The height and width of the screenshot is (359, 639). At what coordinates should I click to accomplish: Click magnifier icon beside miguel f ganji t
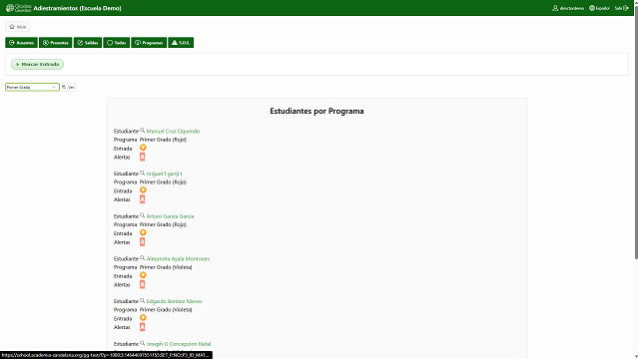(x=142, y=173)
